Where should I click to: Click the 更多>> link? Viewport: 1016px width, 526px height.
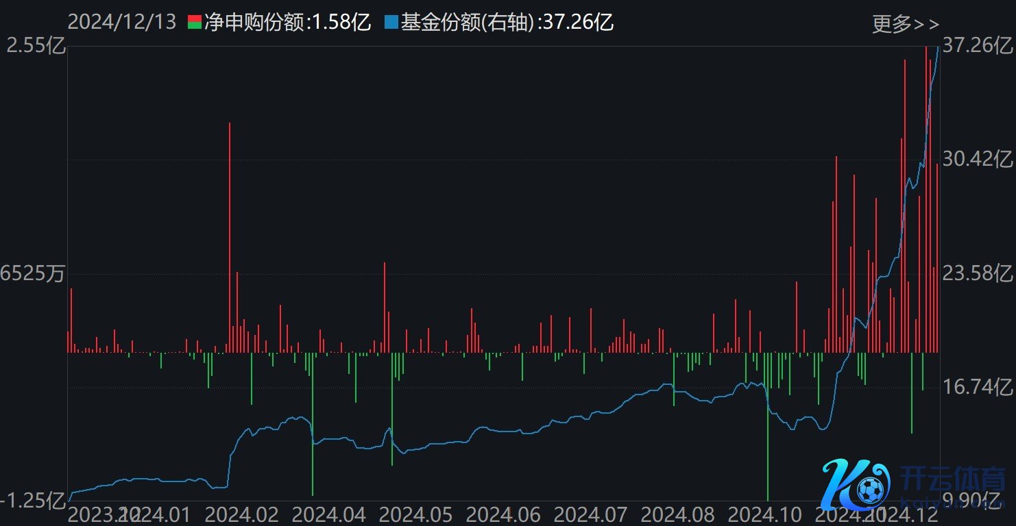(905, 25)
